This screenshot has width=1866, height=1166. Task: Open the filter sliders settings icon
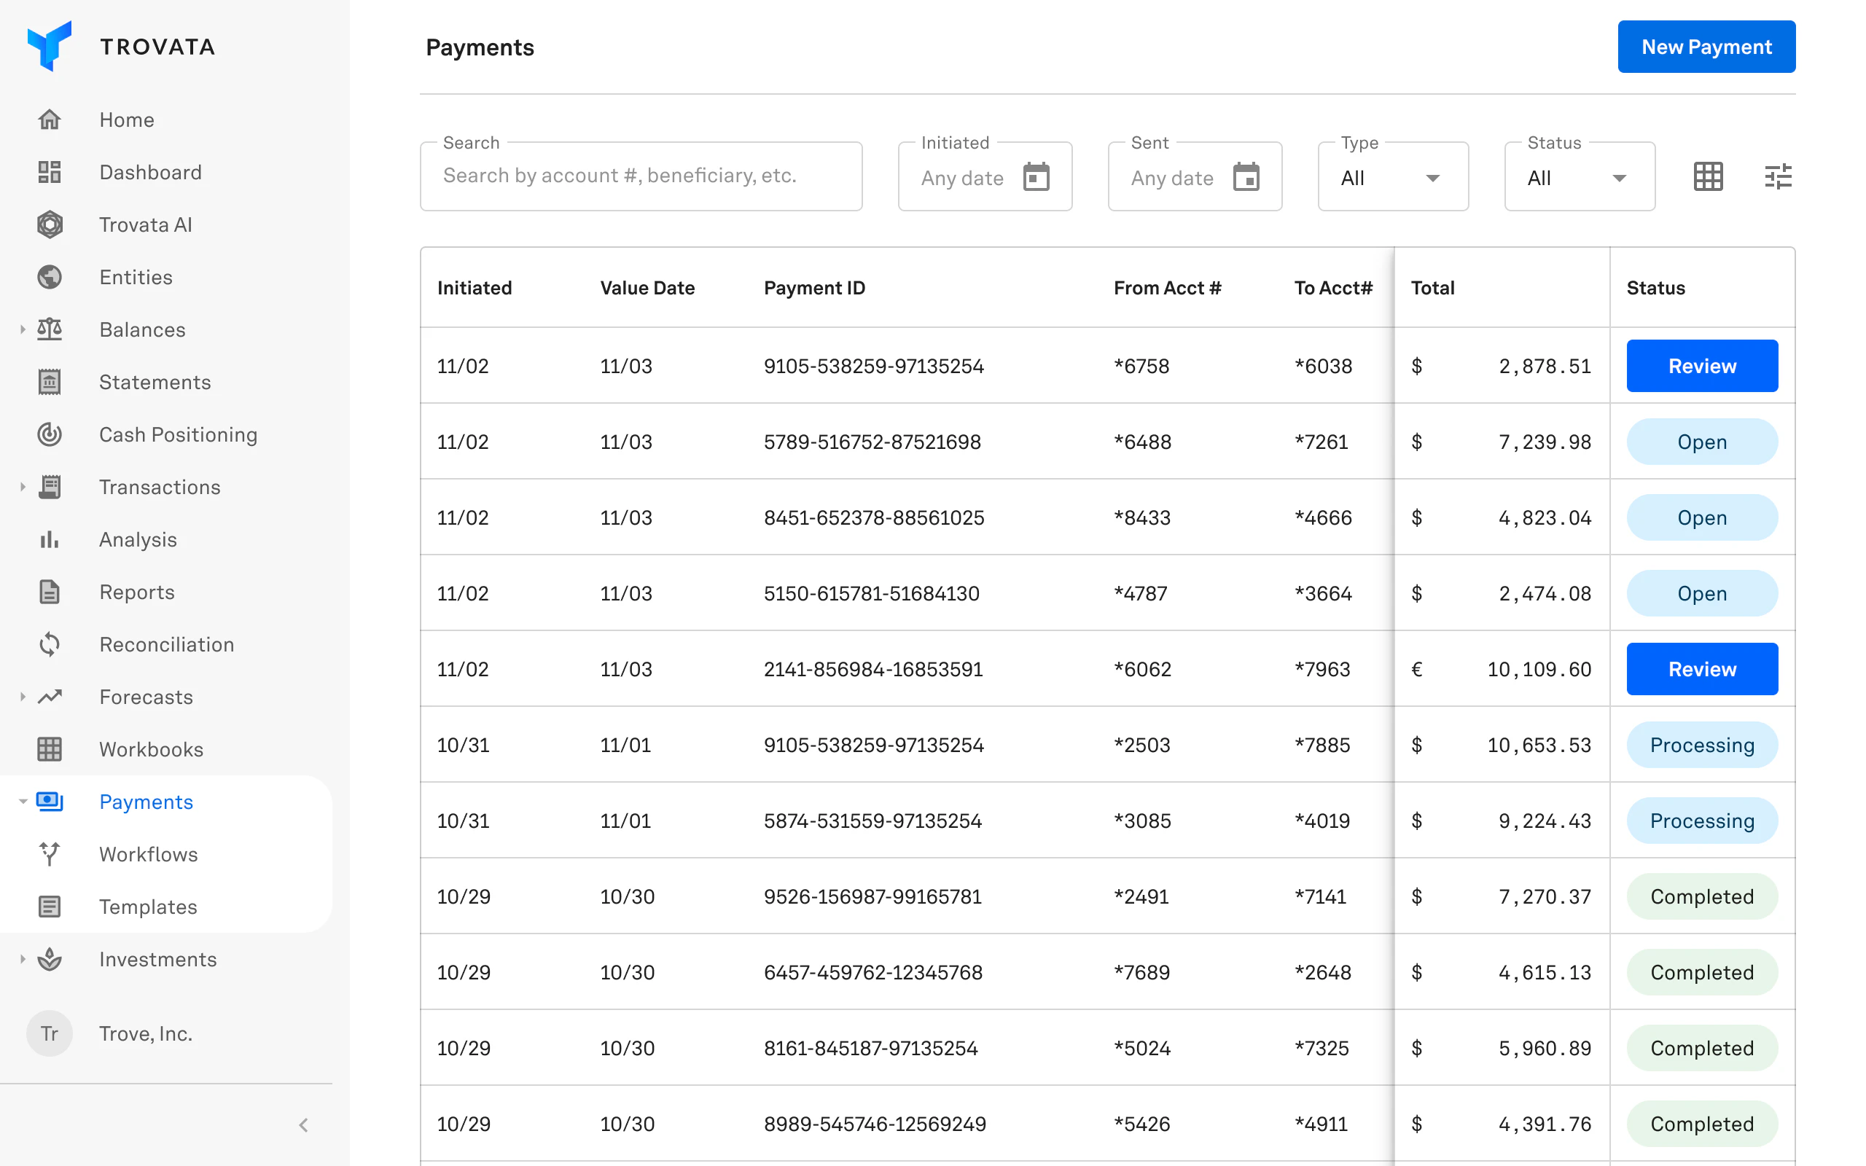pyautogui.click(x=1777, y=176)
